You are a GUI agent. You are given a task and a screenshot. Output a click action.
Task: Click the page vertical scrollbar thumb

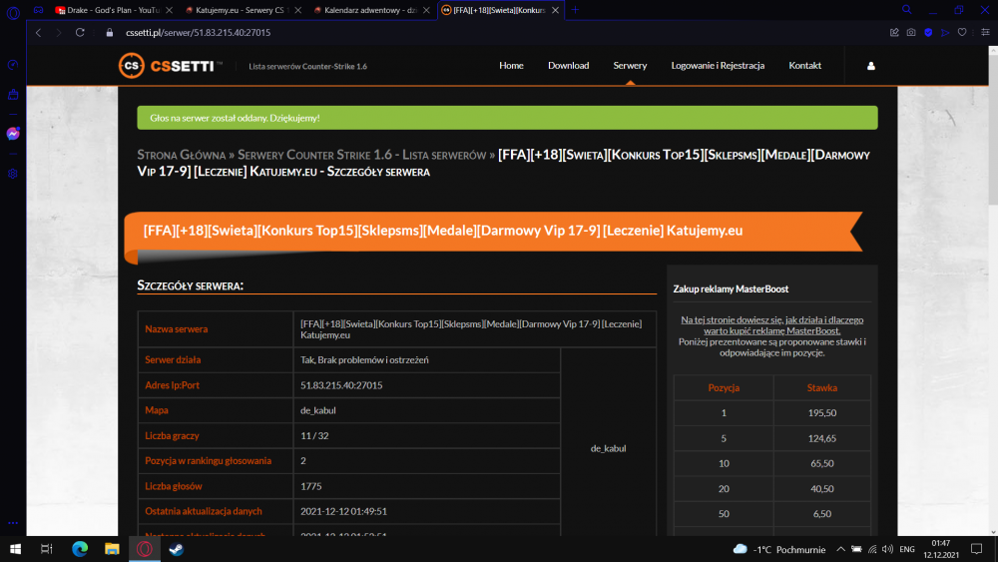pyautogui.click(x=993, y=131)
